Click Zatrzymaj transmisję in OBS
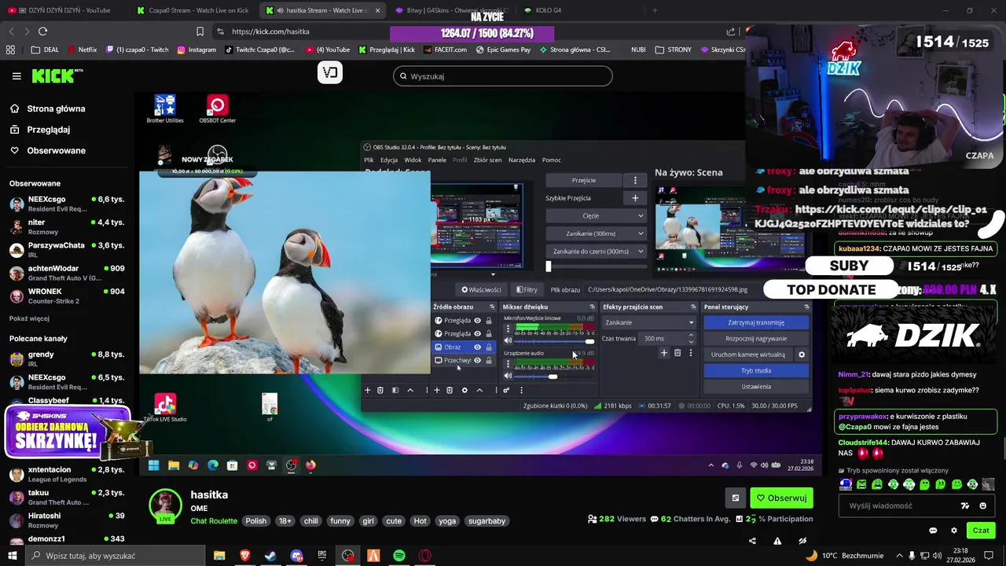This screenshot has width=1006, height=566. (756, 322)
